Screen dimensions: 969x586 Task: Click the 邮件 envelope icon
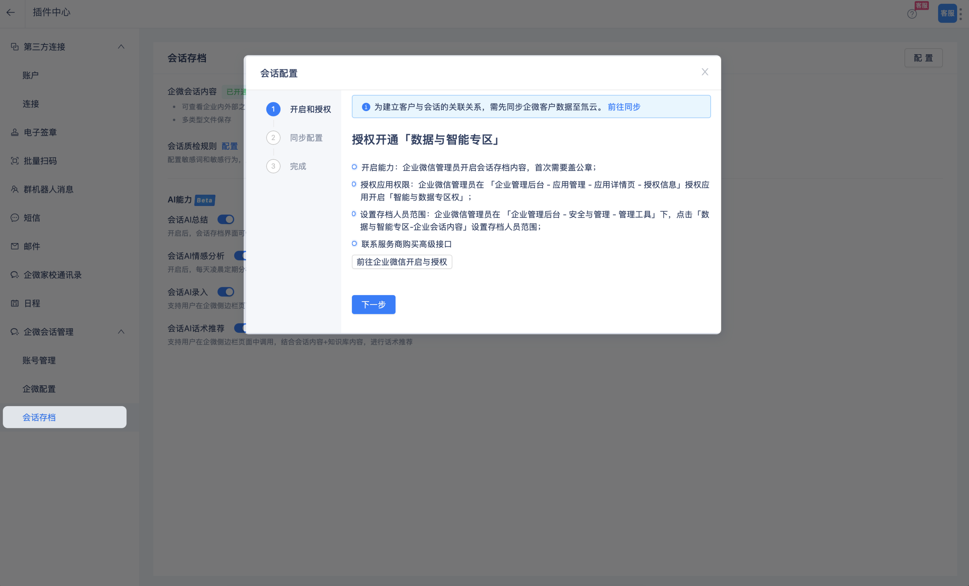[x=14, y=246]
